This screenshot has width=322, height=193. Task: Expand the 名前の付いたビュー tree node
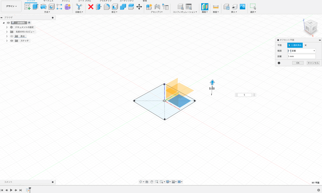pyautogui.click(x=7, y=32)
